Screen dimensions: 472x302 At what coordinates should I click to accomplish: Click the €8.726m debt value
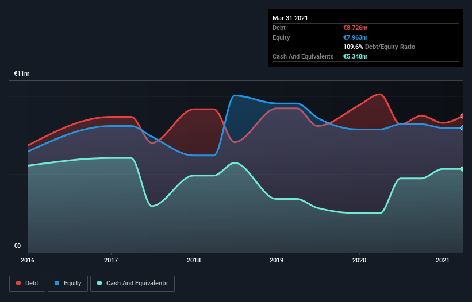[355, 28]
